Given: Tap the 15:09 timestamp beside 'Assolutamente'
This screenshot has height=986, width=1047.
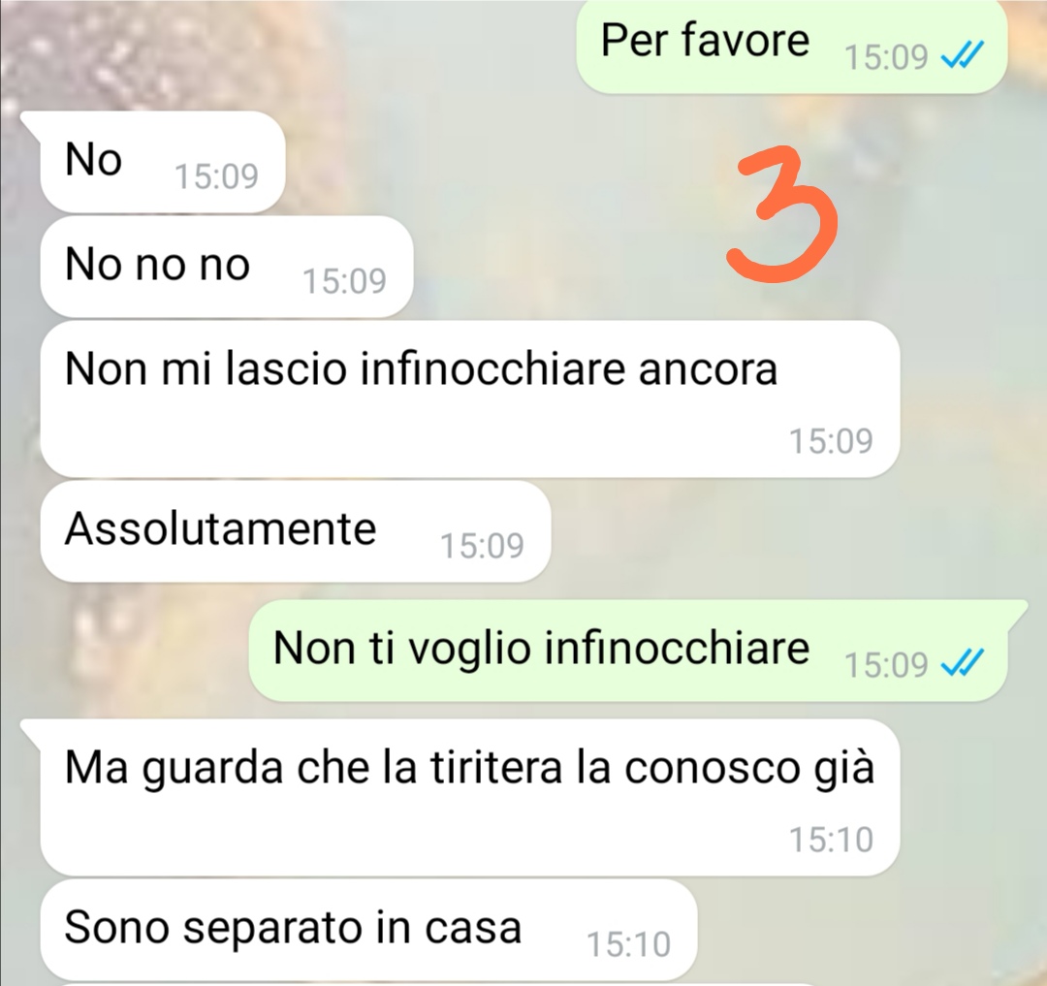Looking at the screenshot, I should point(482,546).
